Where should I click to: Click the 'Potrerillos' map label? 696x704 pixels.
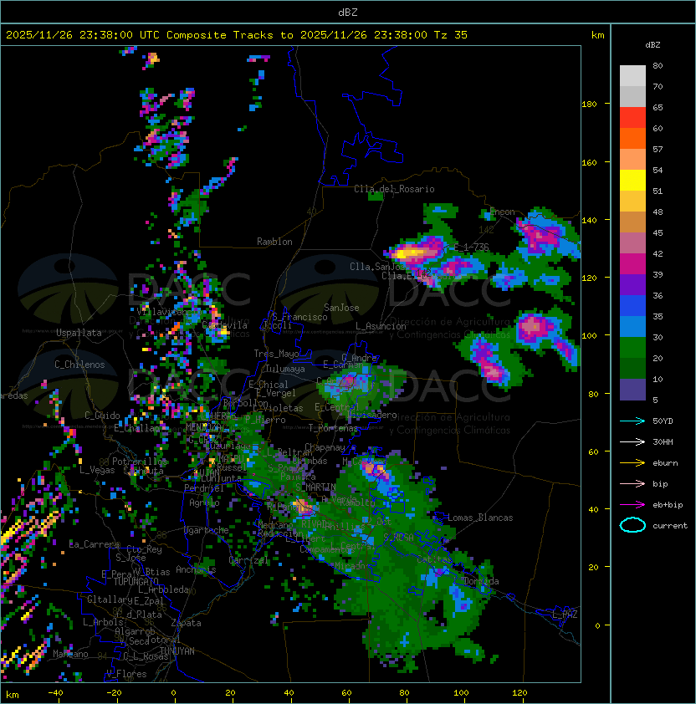pos(140,462)
